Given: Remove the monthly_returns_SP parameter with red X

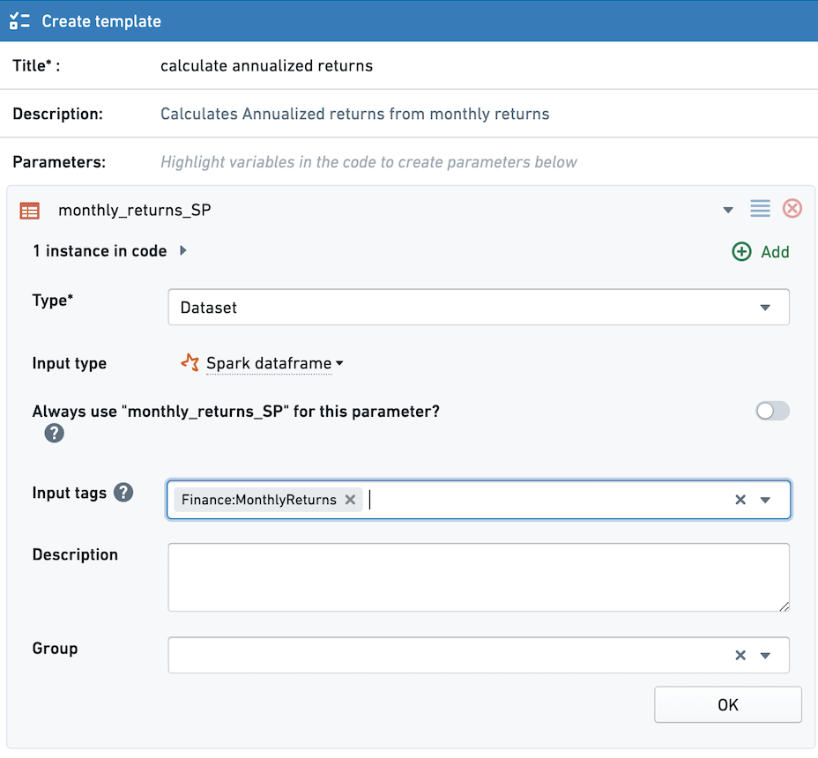Looking at the screenshot, I should coord(792,209).
